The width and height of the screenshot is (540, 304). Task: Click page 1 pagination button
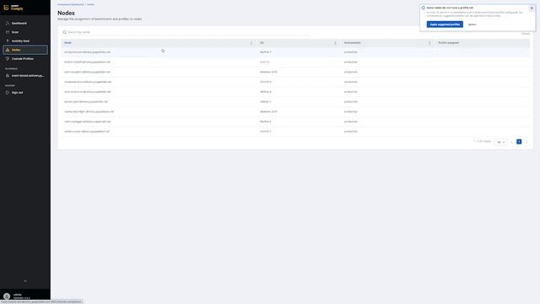click(519, 142)
